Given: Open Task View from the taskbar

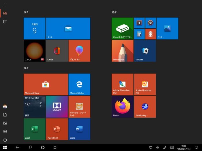Looking at the screenshot, I should click(x=55, y=148).
